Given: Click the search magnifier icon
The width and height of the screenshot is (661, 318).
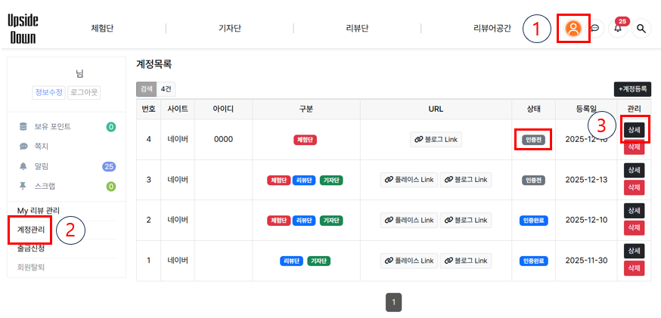Looking at the screenshot, I should click(x=641, y=29).
